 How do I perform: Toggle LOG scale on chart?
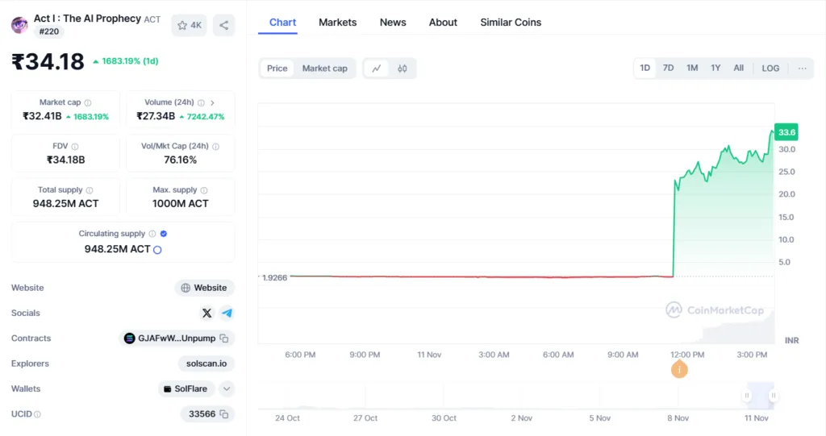pyautogui.click(x=770, y=68)
